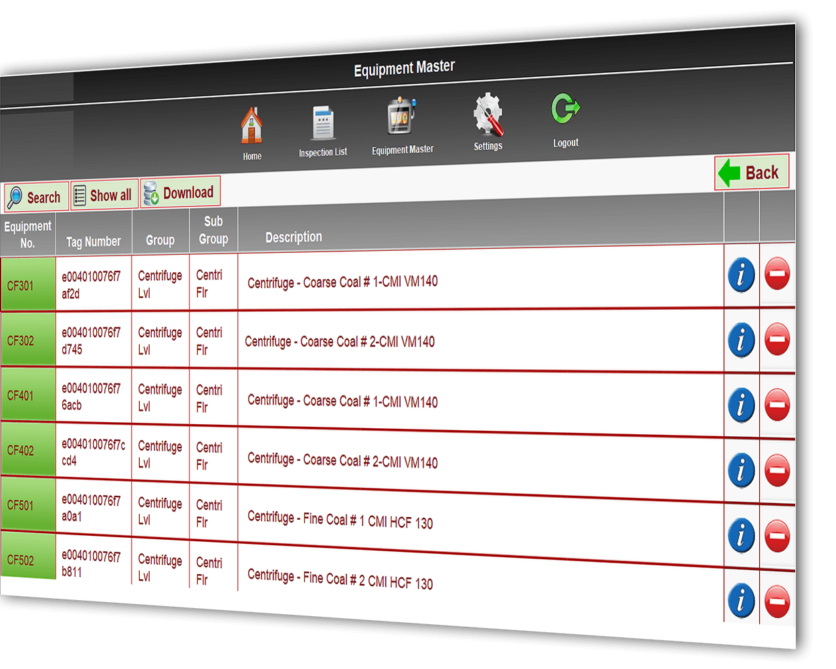The image size is (836, 669).
Task: Select equipment number CF501 cell
Action: (x=28, y=504)
